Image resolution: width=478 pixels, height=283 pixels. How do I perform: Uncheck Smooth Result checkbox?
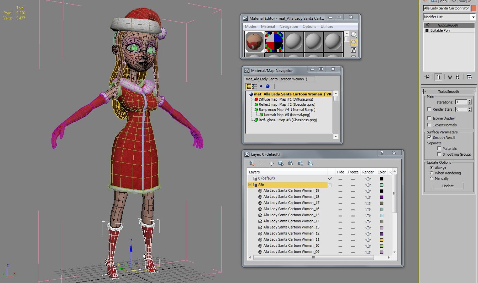pyautogui.click(x=429, y=138)
